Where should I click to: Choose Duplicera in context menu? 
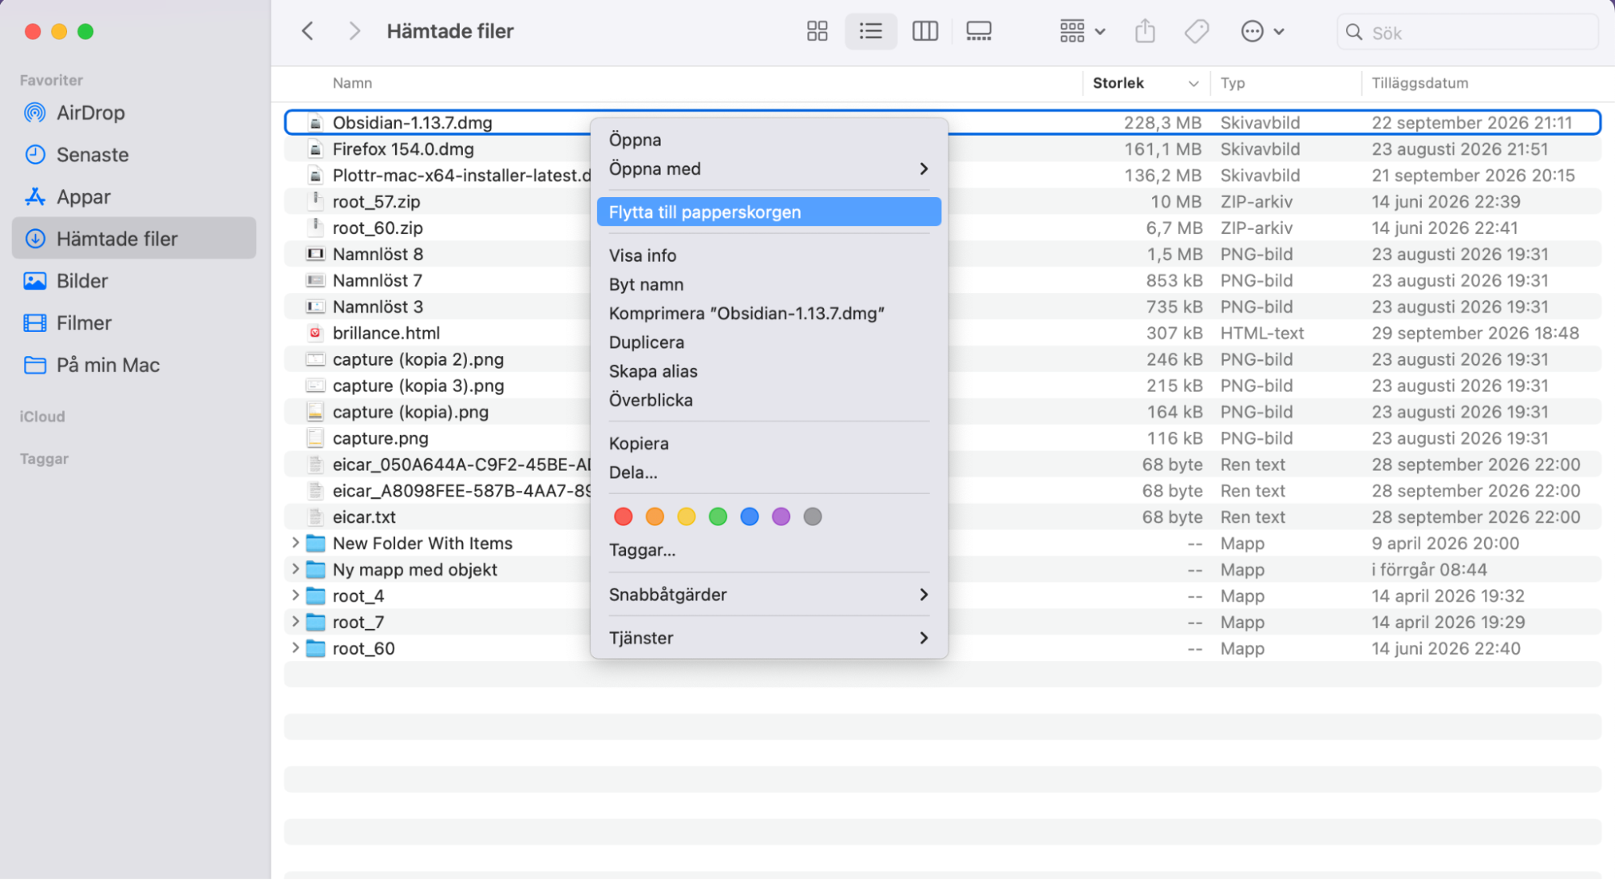click(x=768, y=342)
